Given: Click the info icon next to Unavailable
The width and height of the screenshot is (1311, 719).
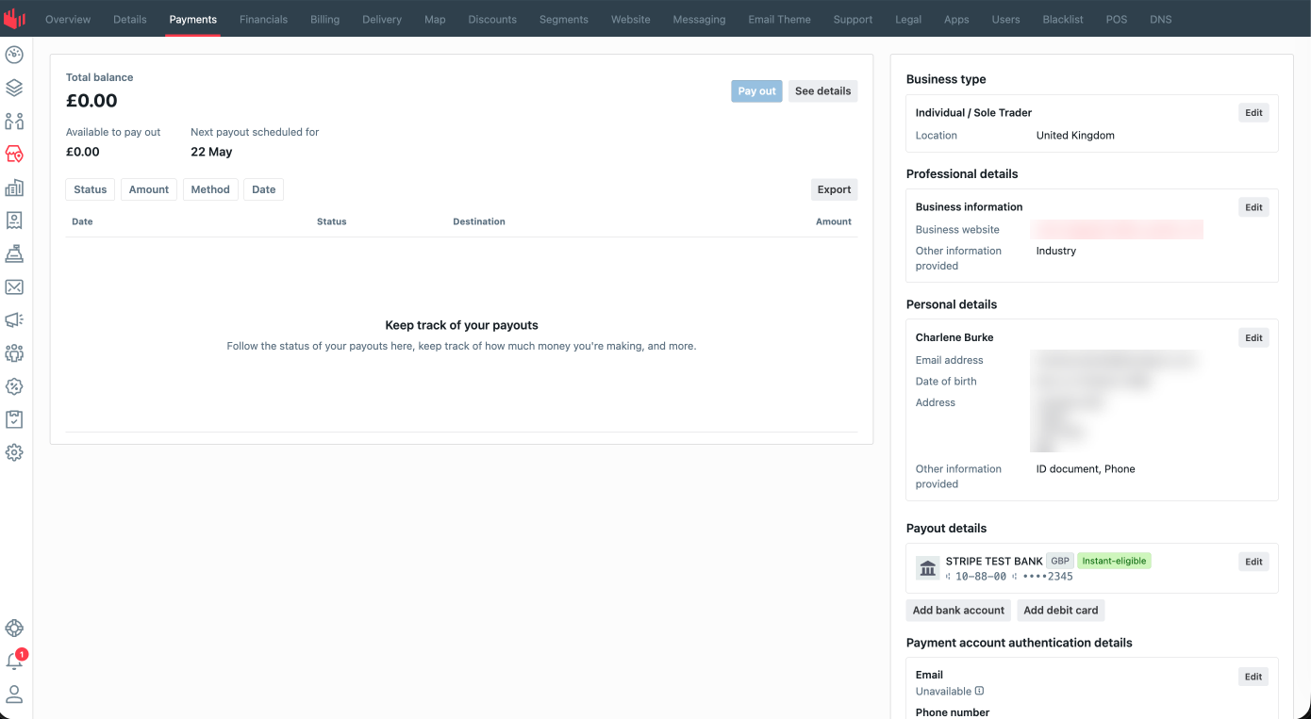Looking at the screenshot, I should 979,691.
